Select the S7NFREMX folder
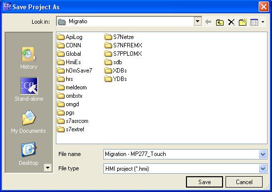This screenshot has width=272, height=192. [123, 45]
